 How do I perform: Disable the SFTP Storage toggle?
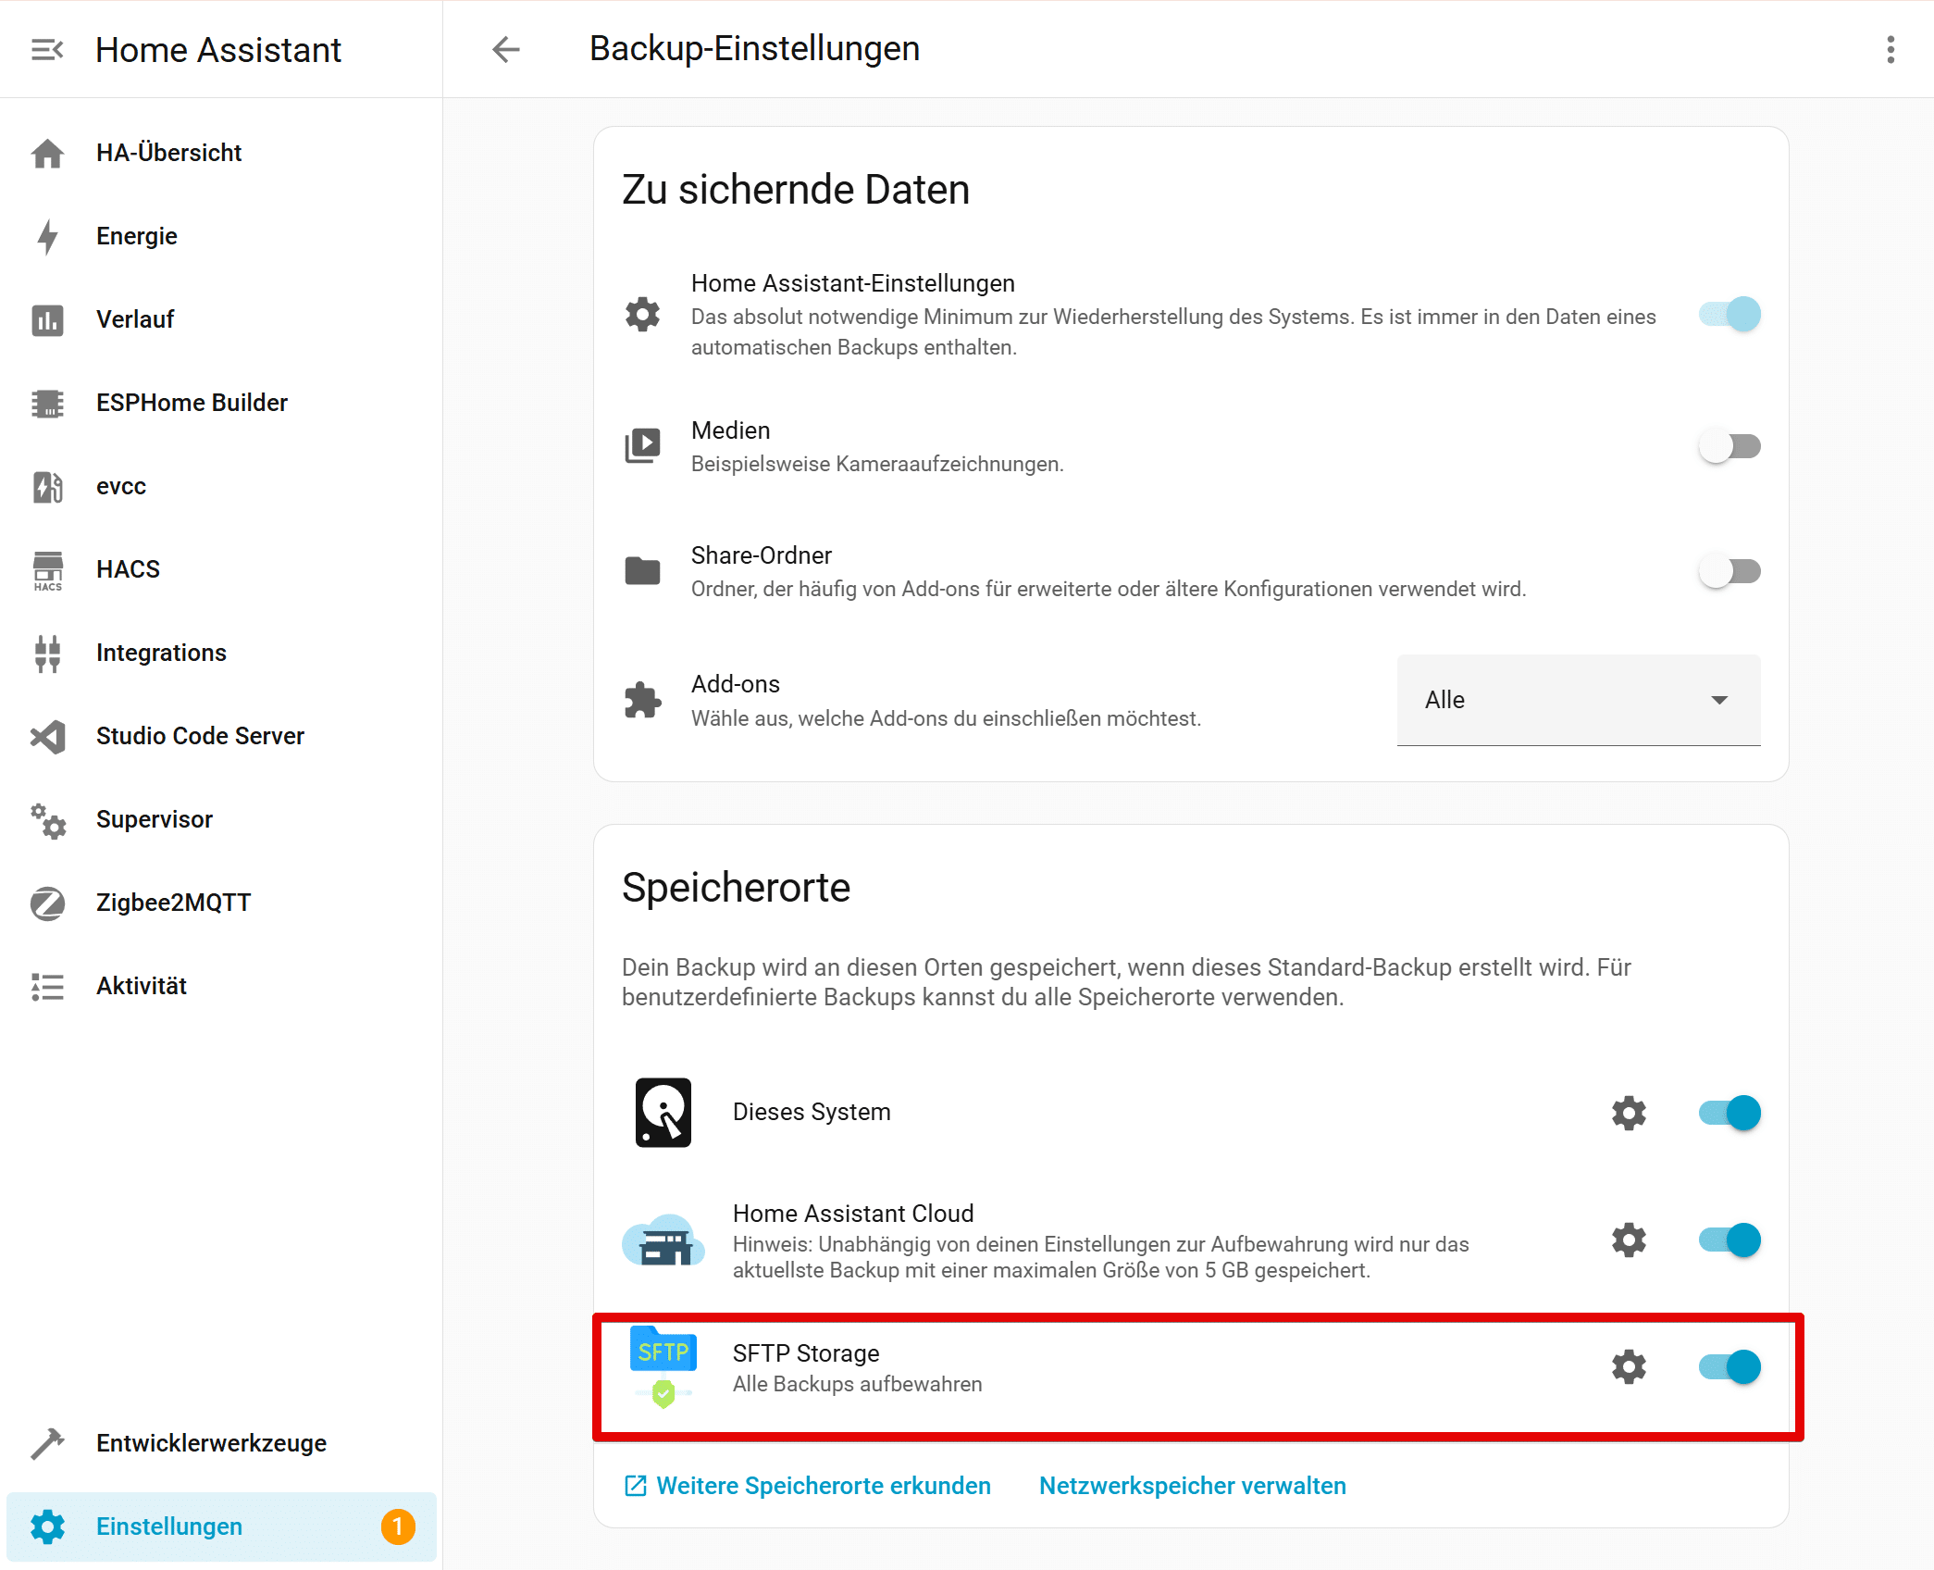pyautogui.click(x=1729, y=1366)
